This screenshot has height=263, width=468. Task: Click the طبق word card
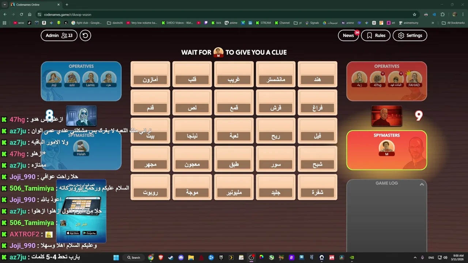(234, 159)
